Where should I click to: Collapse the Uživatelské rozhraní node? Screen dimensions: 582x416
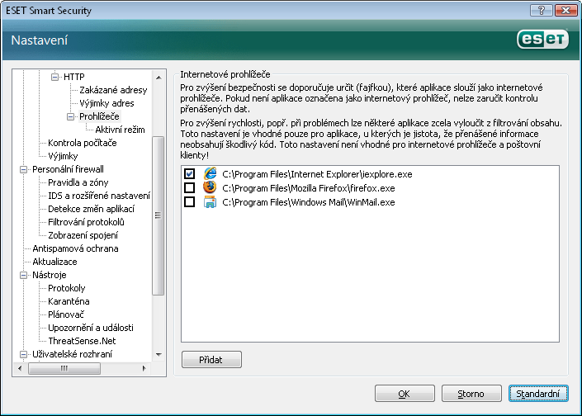23,354
